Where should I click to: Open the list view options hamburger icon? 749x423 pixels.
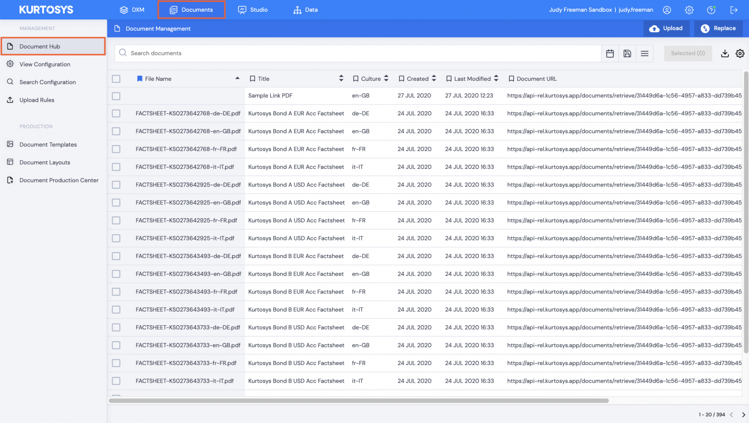tap(645, 53)
